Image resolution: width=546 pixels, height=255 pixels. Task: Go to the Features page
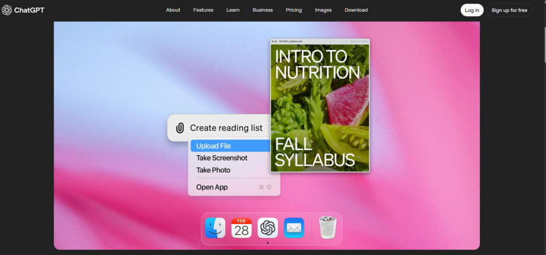203,10
